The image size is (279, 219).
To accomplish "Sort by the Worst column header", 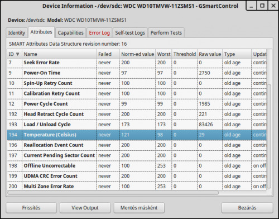I will tap(163, 54).
